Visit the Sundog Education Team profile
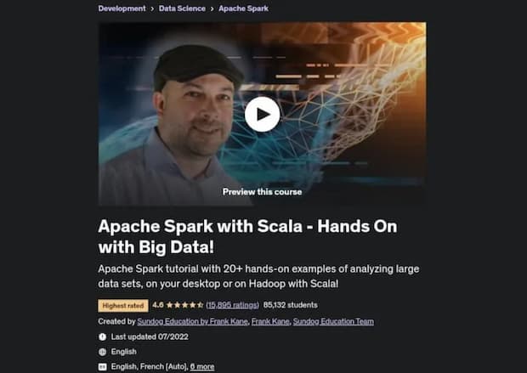 point(333,321)
